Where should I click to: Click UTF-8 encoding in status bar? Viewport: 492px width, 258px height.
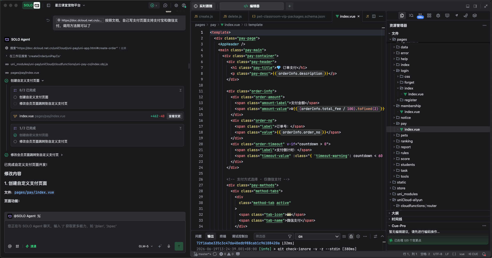[x=438, y=254]
